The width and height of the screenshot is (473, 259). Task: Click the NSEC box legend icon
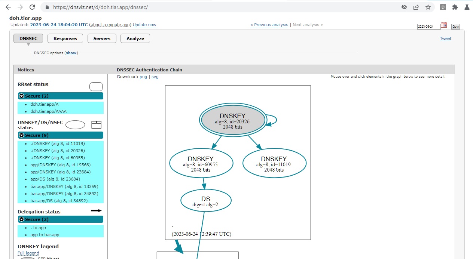pyautogui.click(x=97, y=125)
